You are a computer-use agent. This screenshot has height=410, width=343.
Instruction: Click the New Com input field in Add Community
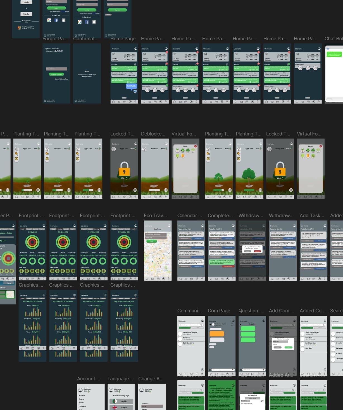(280, 341)
